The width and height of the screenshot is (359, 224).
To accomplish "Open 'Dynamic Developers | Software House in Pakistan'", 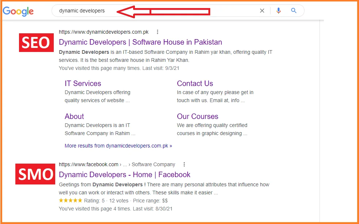I will pyautogui.click(x=140, y=42).
